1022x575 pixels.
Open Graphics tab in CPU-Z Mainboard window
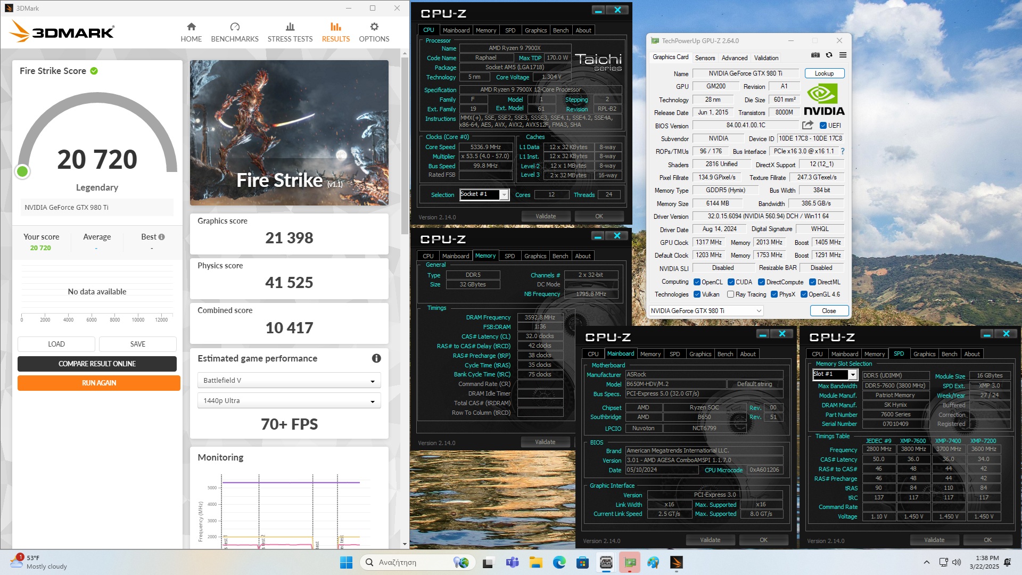click(700, 354)
